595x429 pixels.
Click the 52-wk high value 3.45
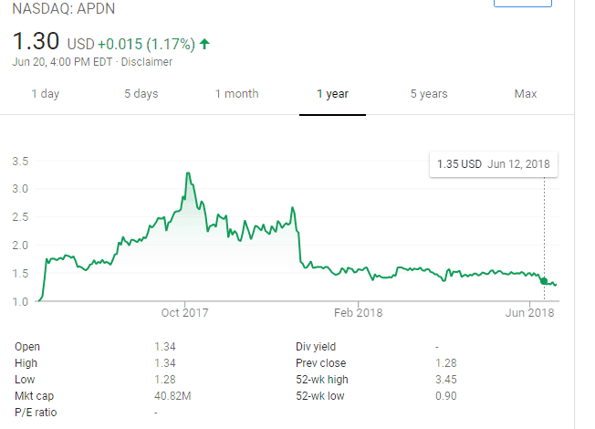tap(445, 380)
